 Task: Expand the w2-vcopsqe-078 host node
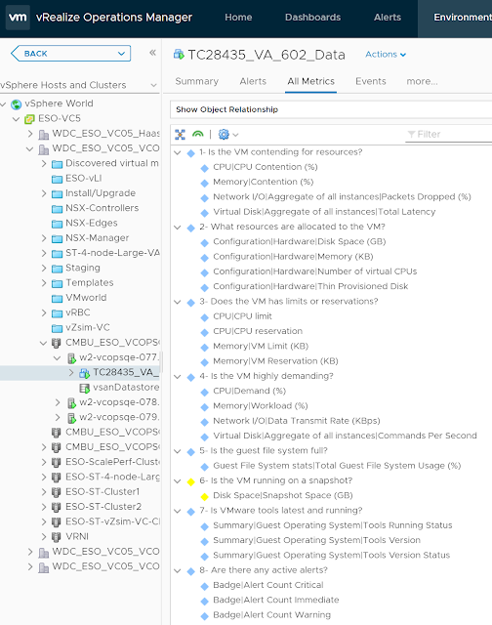(x=58, y=402)
